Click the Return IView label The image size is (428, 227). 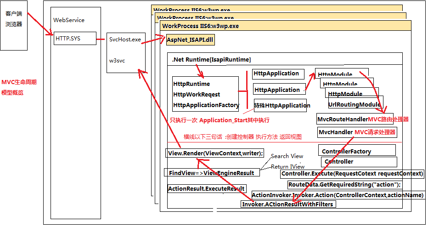[287, 167]
